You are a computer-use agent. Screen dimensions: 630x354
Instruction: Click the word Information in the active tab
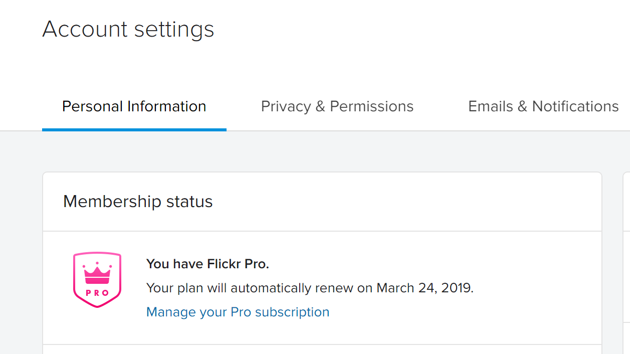tap(166, 106)
